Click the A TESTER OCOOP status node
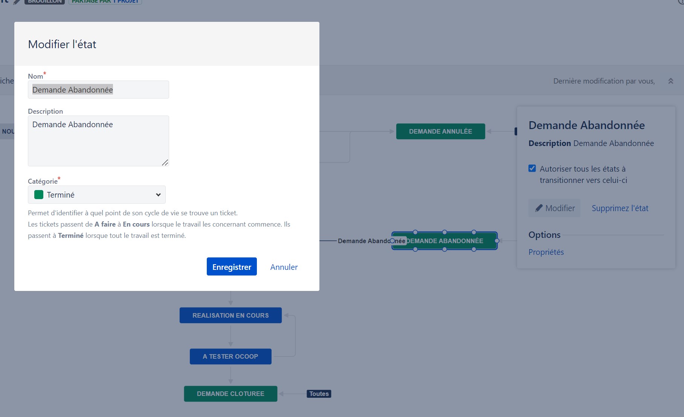The height and width of the screenshot is (417, 684). pos(230,356)
